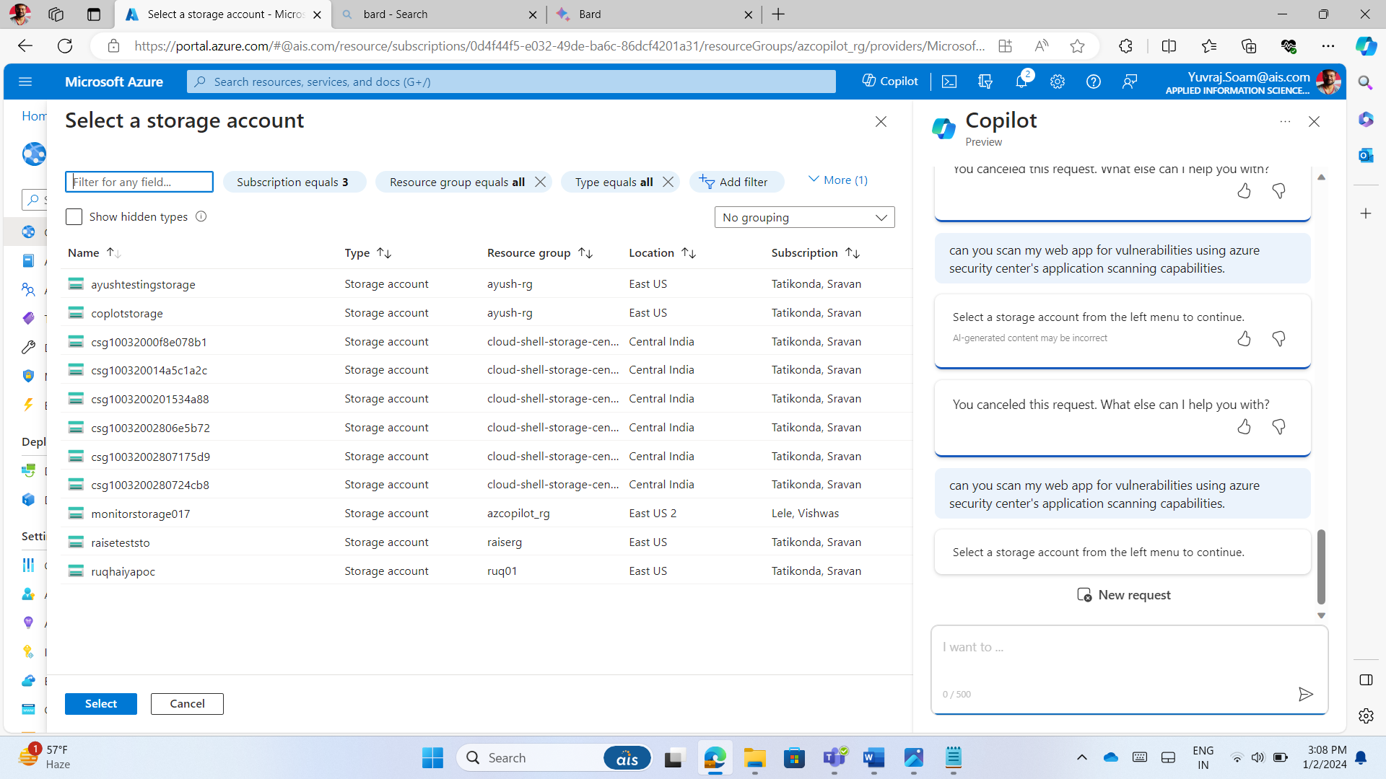Click the Copilot chat scrollbar thumb

[x=1321, y=567]
